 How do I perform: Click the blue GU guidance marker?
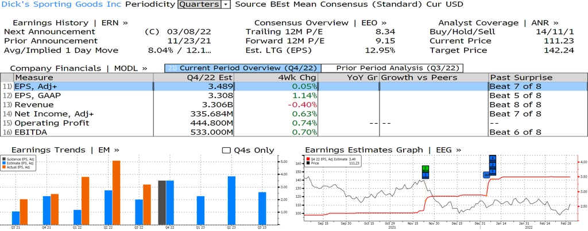point(486,175)
